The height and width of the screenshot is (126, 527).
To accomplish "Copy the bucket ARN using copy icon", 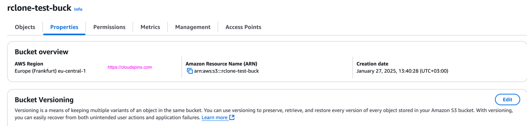I will (189, 71).
